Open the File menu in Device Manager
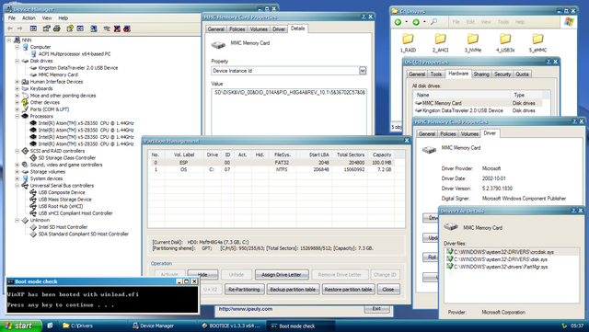Screen dimensions: 589x332 (12, 18)
